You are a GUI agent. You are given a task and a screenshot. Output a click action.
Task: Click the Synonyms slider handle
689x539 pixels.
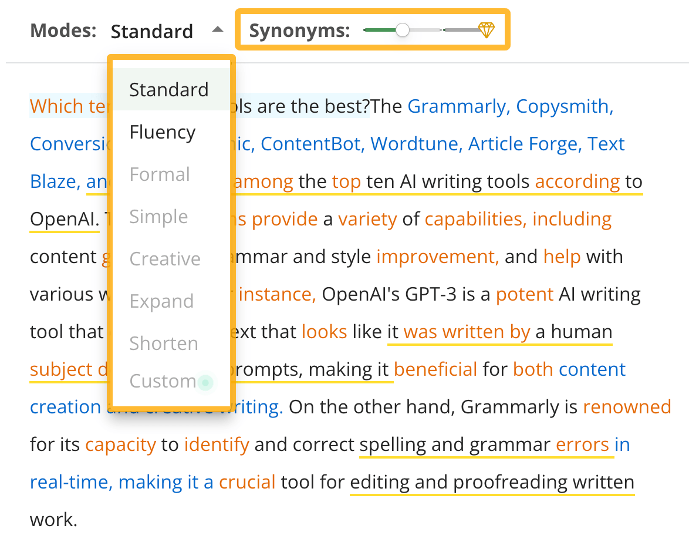pos(402,30)
